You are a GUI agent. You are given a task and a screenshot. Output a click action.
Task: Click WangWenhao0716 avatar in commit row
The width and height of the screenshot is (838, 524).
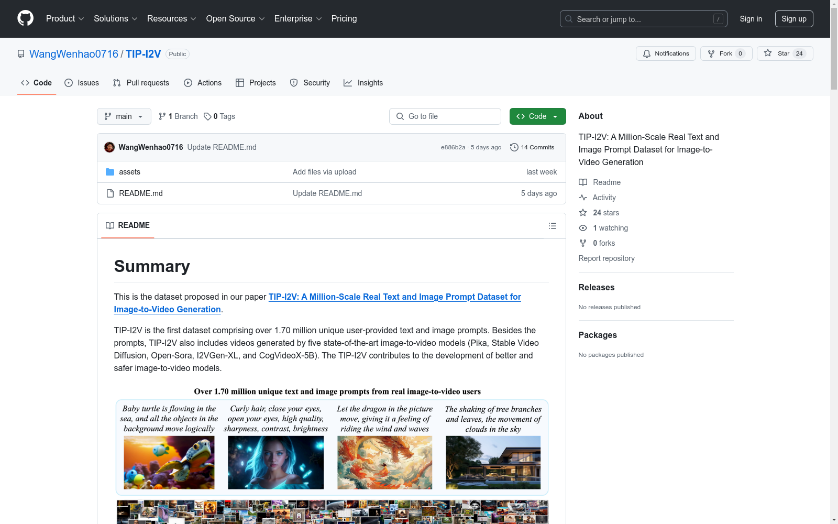tap(109, 147)
